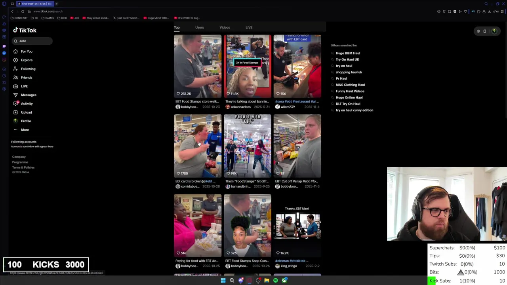
Task: Click the Windows Start button
Action: [223, 281]
